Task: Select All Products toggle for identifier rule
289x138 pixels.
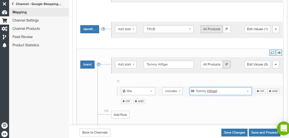Action: click(212, 29)
